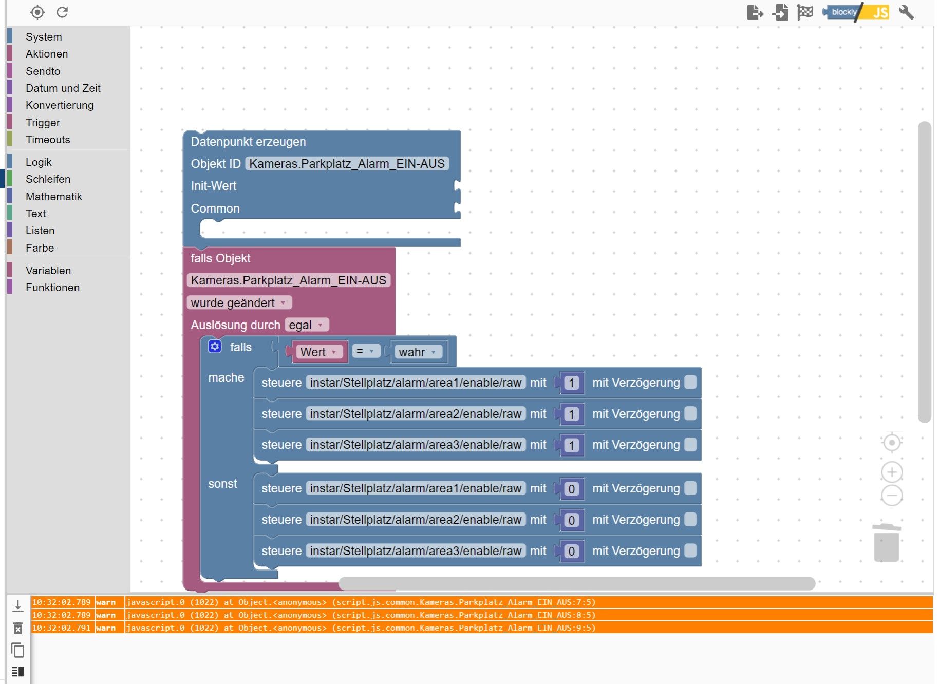
Task: Check delay box for mache area2 row
Action: 691,413
